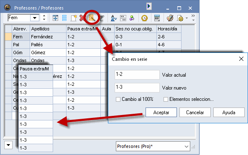The height and width of the screenshot is (155, 248).
Task: Close the Cambio en serie dialog
Action: tap(241, 59)
